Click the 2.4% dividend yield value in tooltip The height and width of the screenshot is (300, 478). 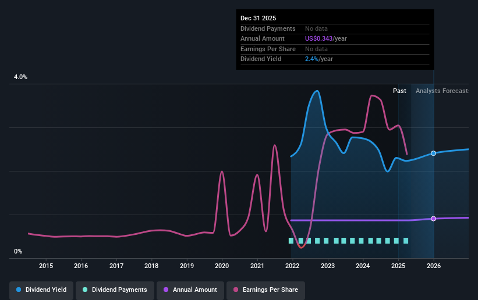pos(311,59)
